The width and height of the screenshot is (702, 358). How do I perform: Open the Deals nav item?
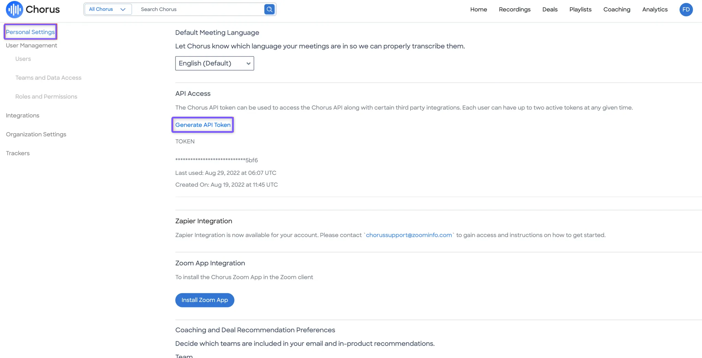pos(550,9)
